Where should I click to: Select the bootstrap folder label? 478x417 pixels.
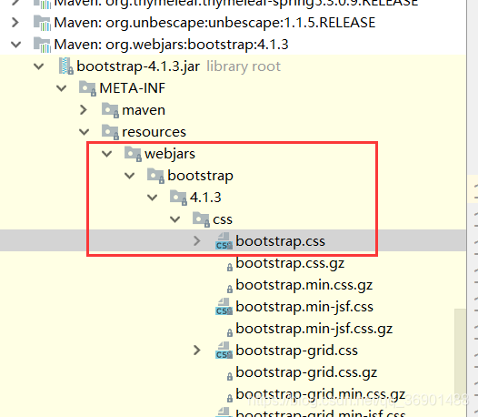point(200,176)
